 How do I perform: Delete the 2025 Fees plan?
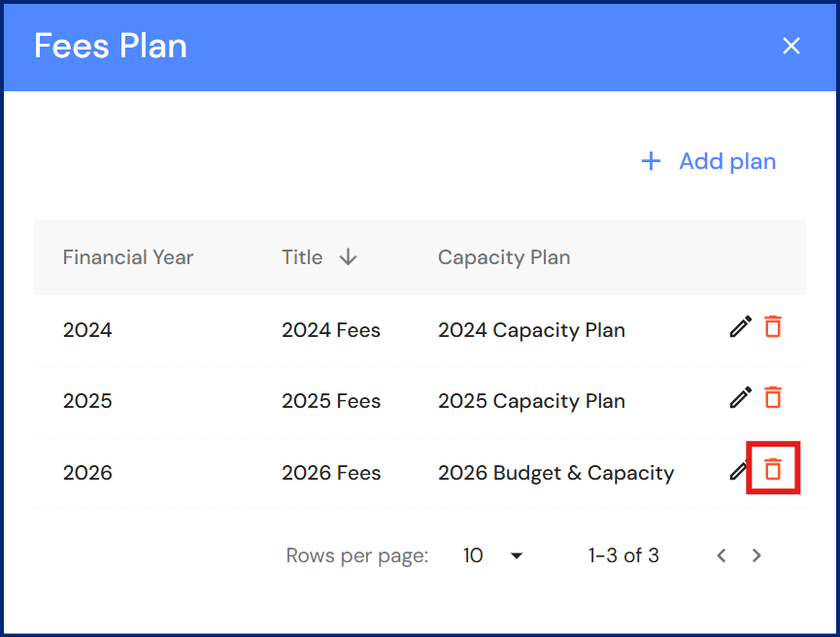(773, 397)
